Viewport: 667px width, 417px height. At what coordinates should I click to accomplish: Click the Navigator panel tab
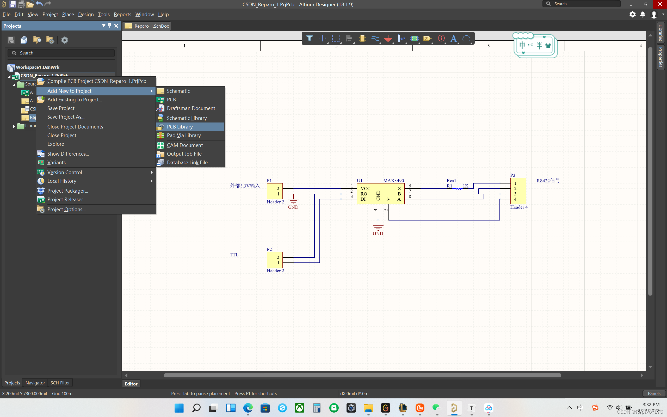pos(35,382)
